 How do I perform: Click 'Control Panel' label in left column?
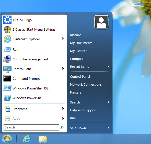22,69
